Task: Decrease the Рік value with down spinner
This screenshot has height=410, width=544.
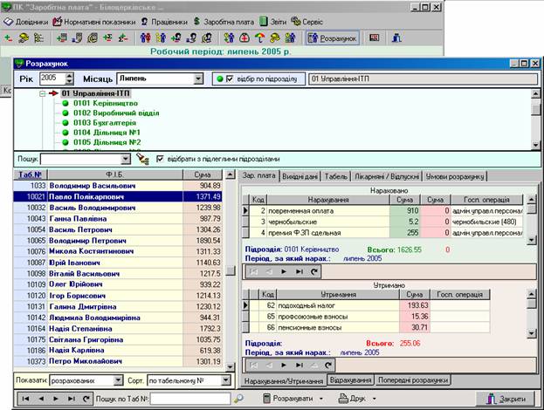Action: [69, 82]
